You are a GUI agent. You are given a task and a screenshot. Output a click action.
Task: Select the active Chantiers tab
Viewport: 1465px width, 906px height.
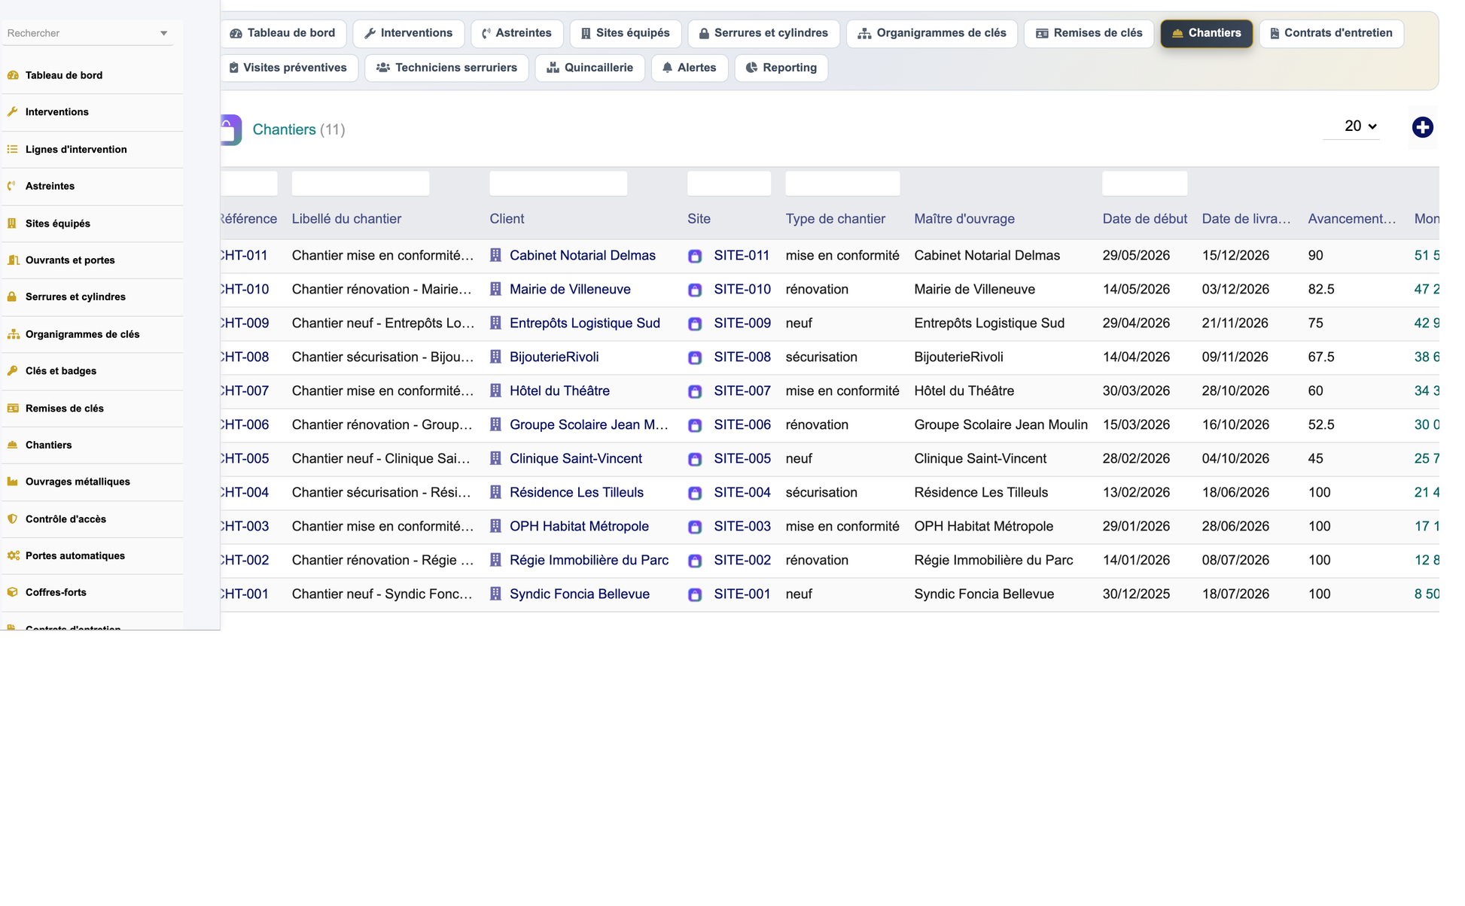[1207, 33]
